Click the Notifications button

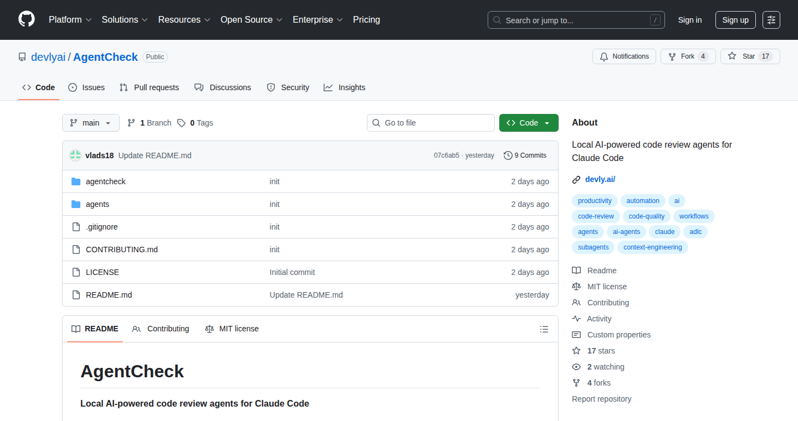pyautogui.click(x=625, y=56)
